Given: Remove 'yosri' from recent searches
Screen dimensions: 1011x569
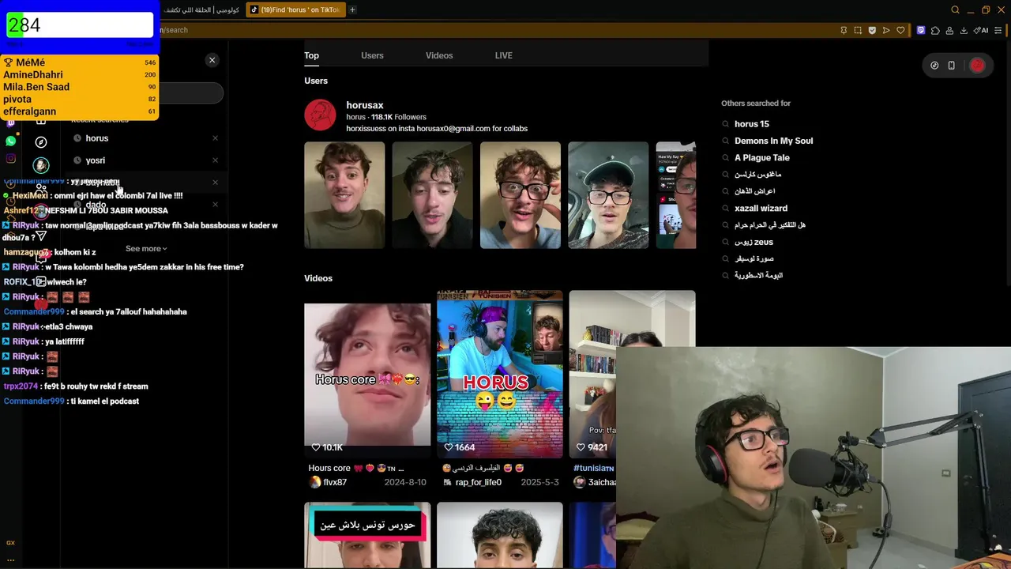Looking at the screenshot, I should click(215, 160).
